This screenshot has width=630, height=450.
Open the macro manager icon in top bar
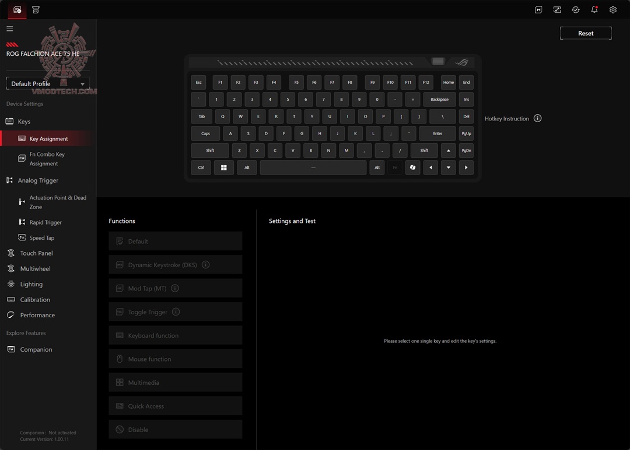(538, 10)
